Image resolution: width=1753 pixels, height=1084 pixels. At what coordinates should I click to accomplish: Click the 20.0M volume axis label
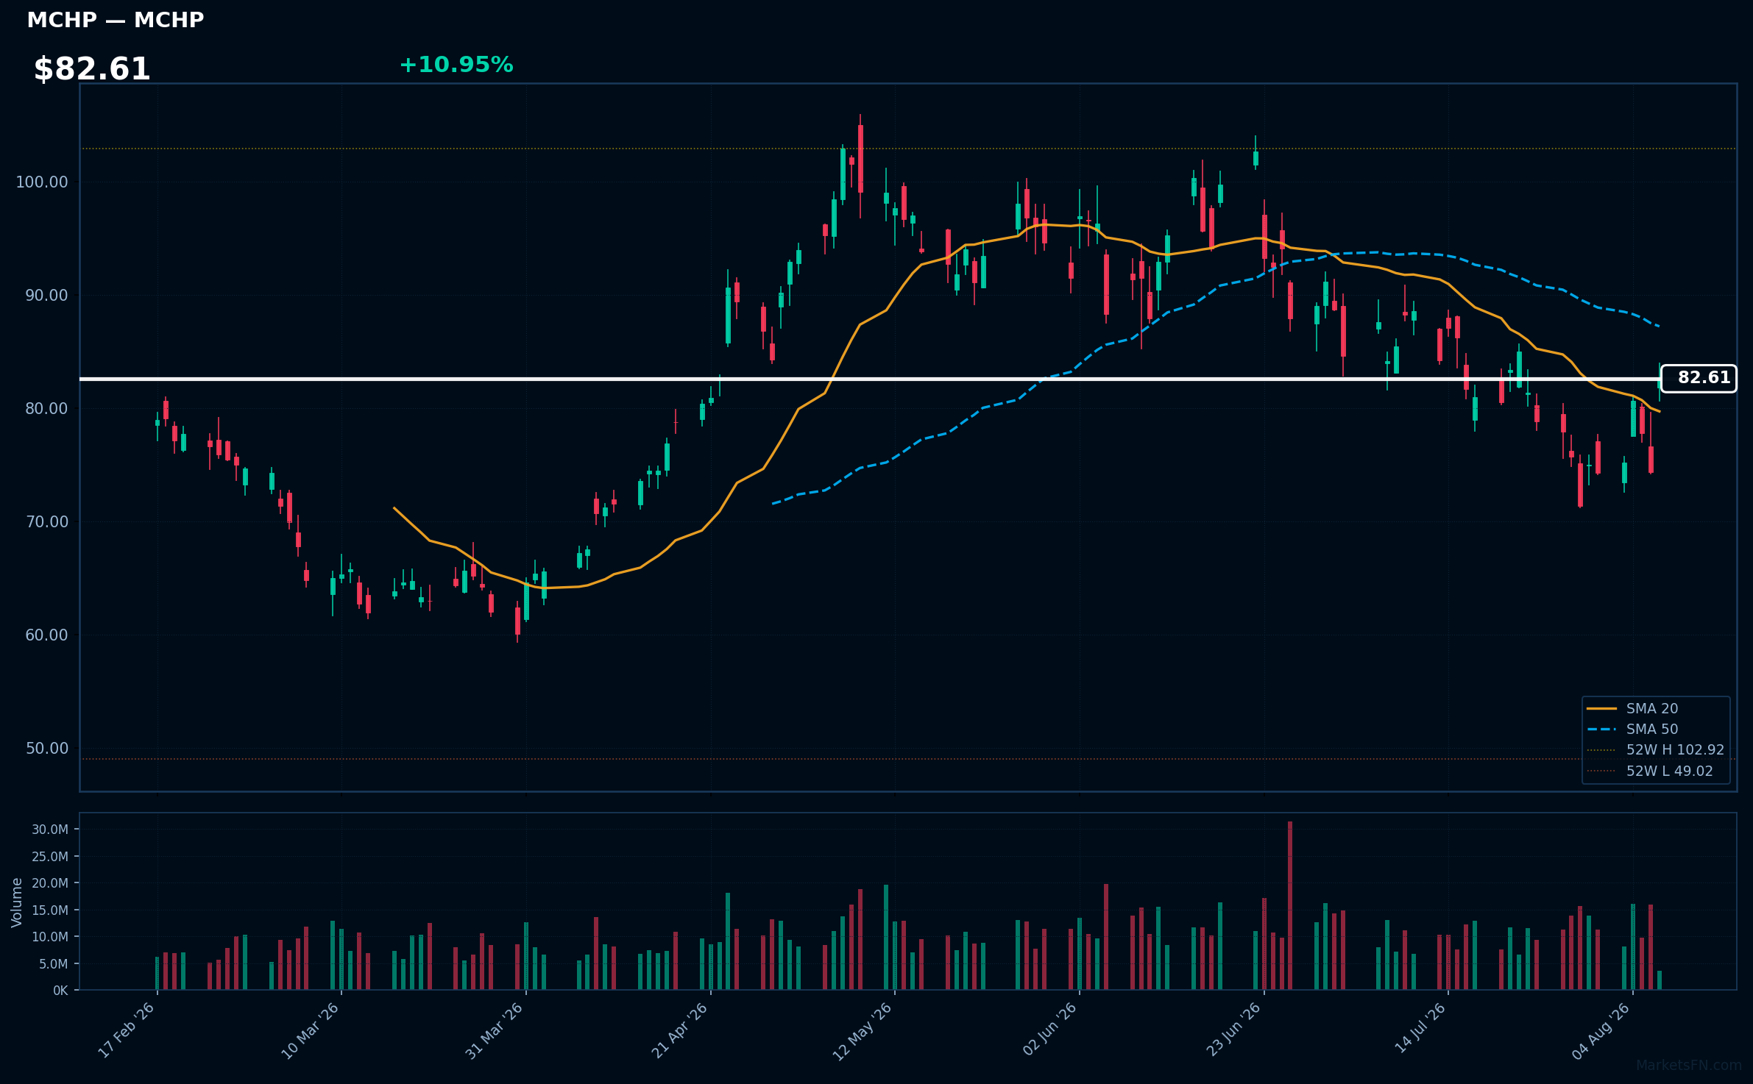pos(50,882)
